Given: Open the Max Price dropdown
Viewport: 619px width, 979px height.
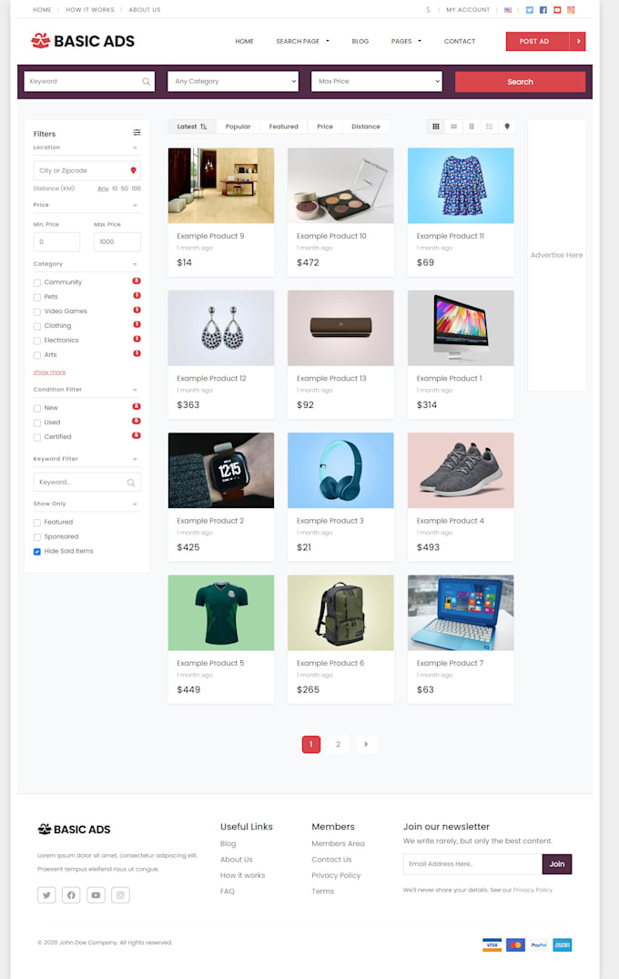Looking at the screenshot, I should point(376,81).
